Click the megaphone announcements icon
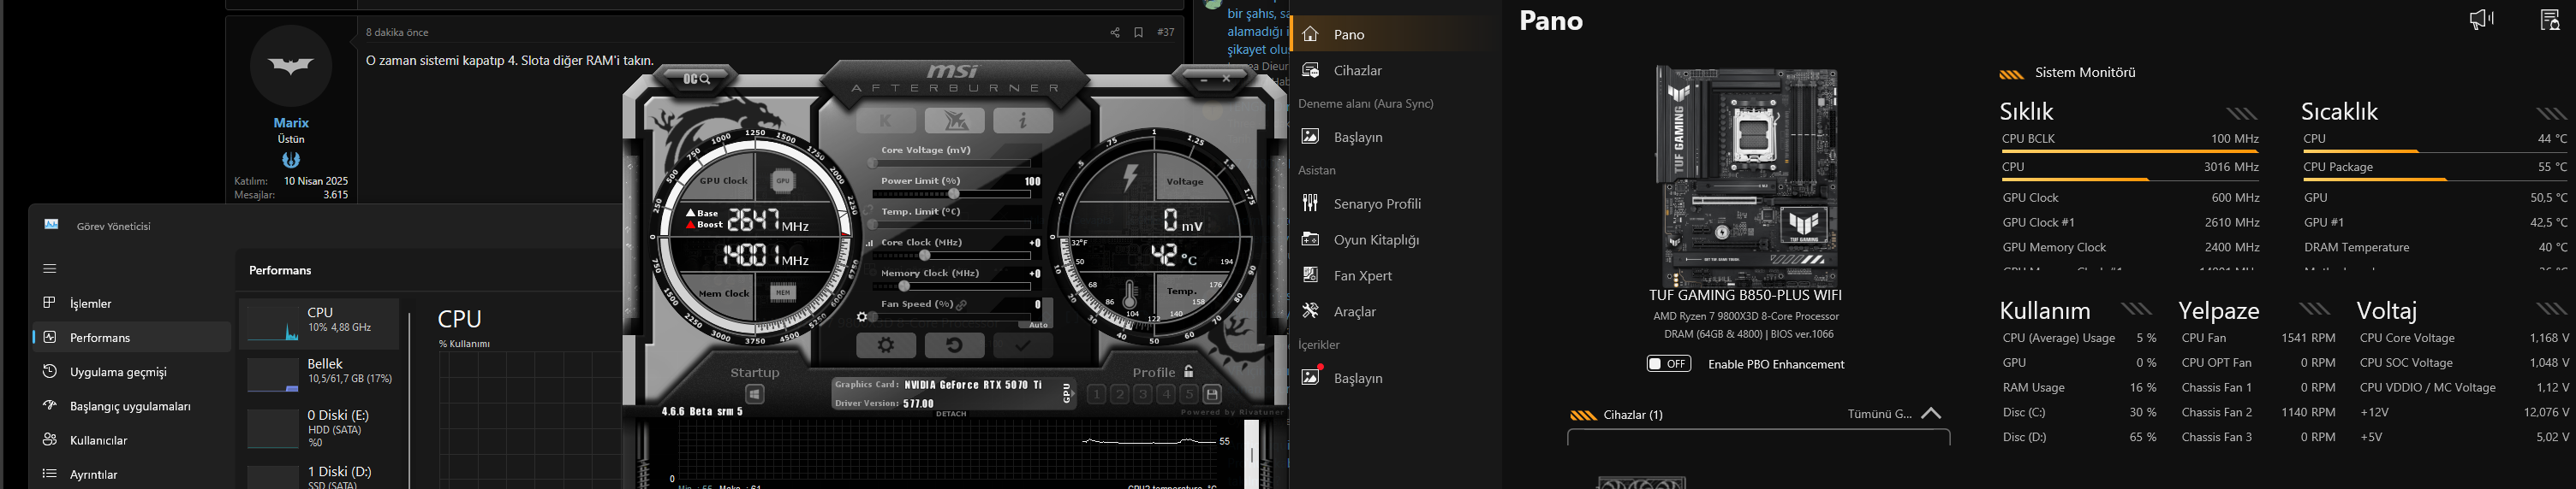The height and width of the screenshot is (489, 2576). [x=2481, y=19]
